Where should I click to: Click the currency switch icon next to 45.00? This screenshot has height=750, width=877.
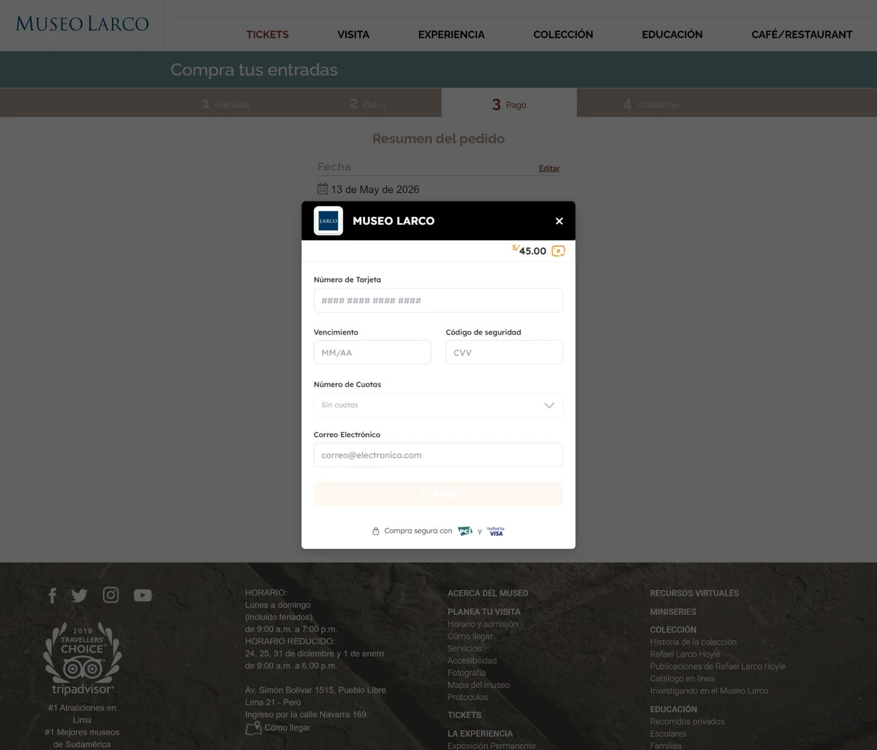point(558,251)
